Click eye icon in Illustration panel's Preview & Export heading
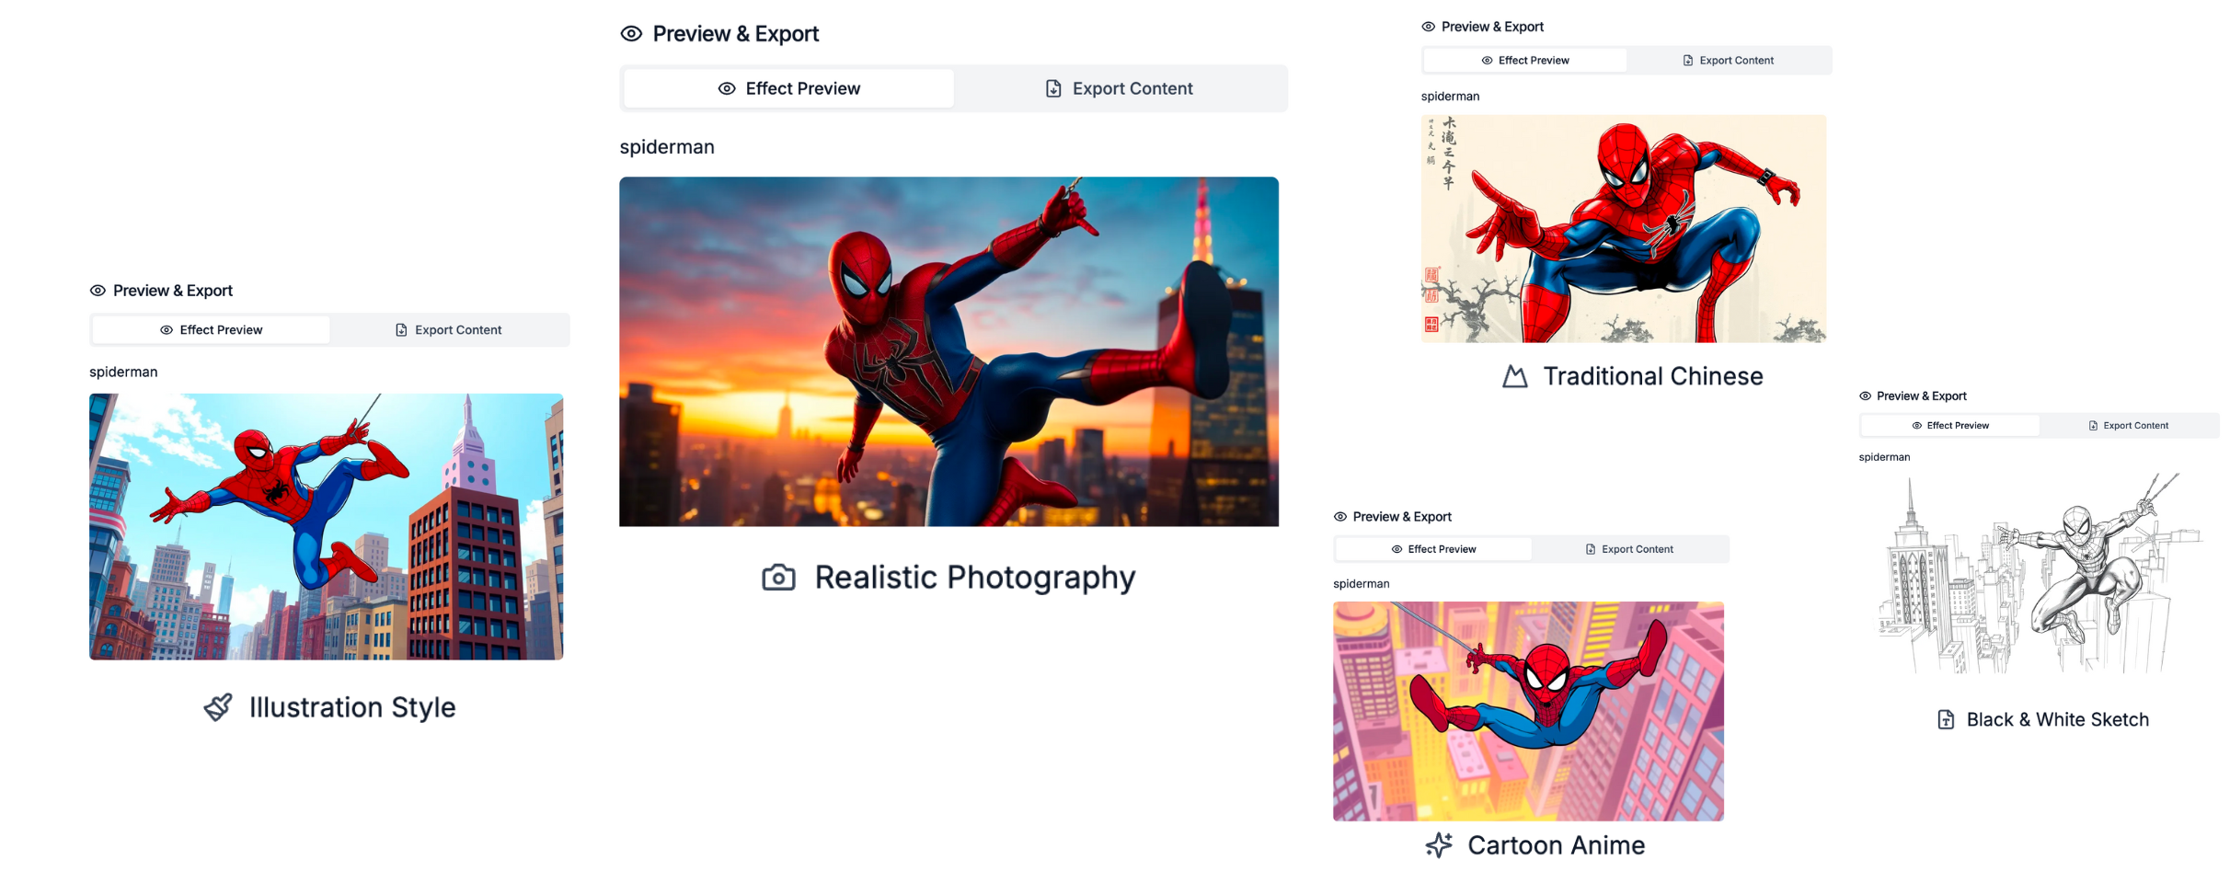 [98, 291]
